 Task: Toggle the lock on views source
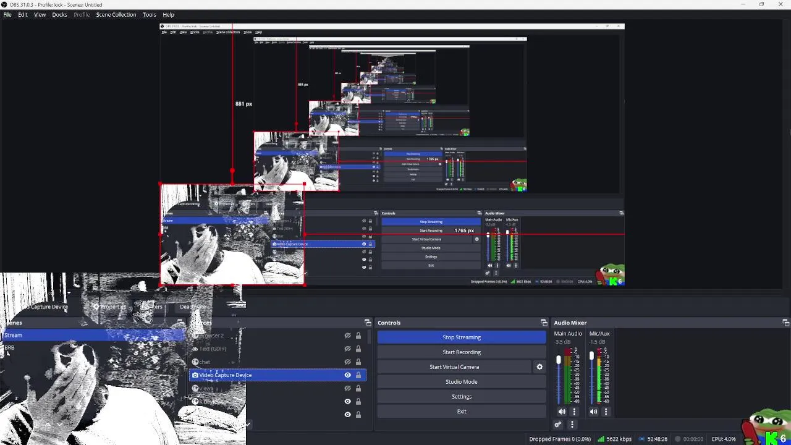[x=358, y=388]
